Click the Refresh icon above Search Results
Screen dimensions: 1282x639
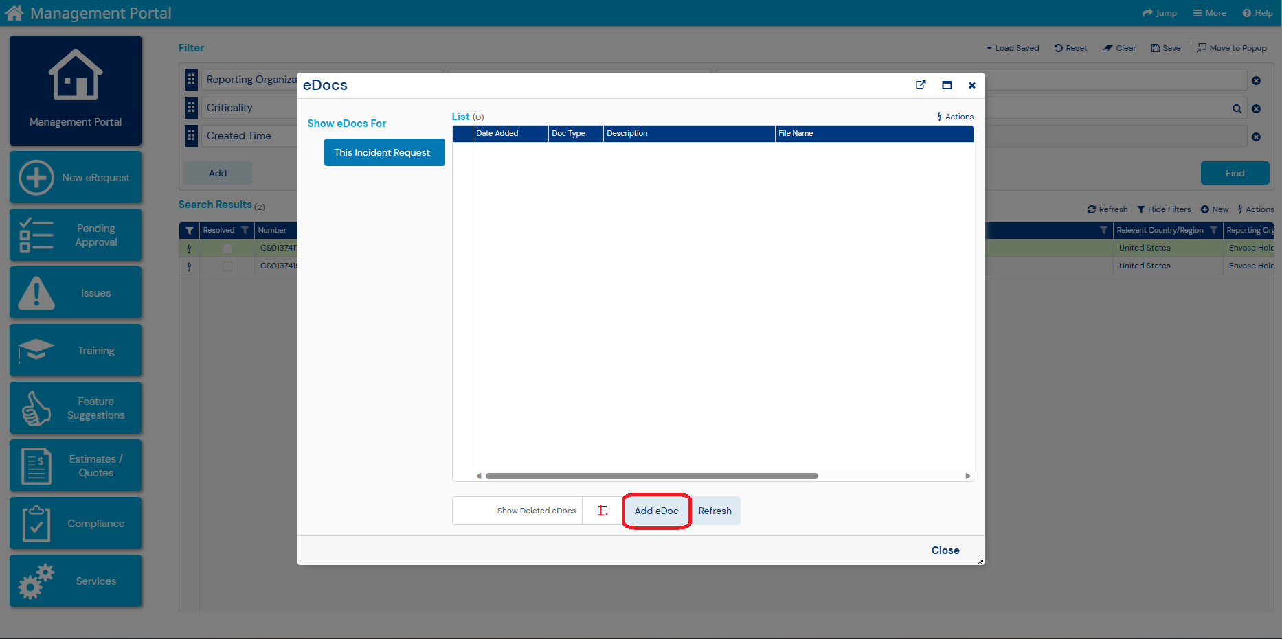1092,209
